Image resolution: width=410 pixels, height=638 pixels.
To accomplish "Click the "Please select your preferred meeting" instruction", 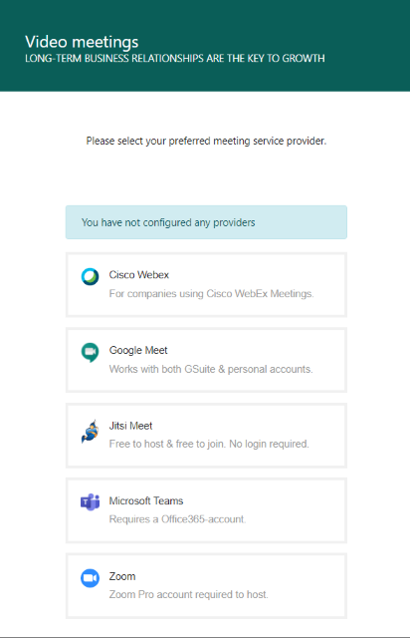I will tap(206, 142).
